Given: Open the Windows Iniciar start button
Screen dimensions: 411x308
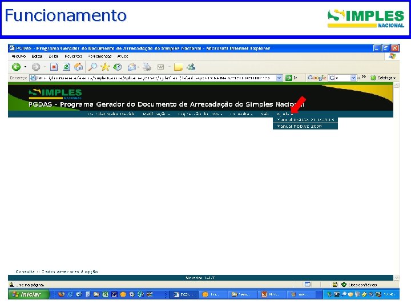Looking at the screenshot, I should [x=29, y=294].
